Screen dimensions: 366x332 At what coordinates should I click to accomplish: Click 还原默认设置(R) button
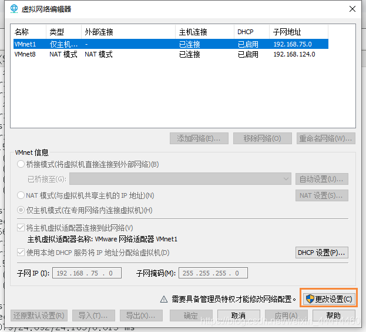39,316
